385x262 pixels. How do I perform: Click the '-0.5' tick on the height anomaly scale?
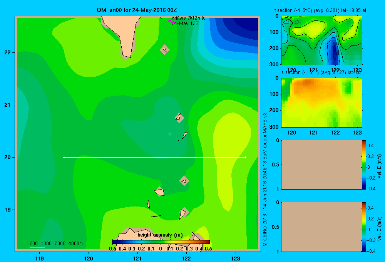tap(112, 249)
